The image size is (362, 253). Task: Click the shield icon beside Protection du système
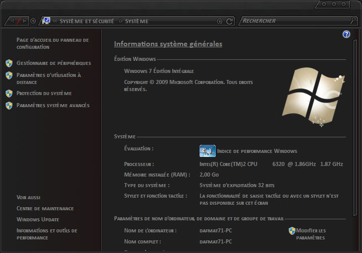pyautogui.click(x=9, y=94)
